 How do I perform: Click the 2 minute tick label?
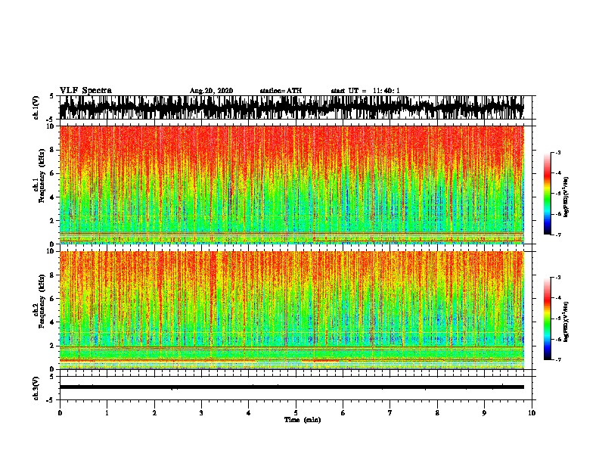click(x=154, y=413)
